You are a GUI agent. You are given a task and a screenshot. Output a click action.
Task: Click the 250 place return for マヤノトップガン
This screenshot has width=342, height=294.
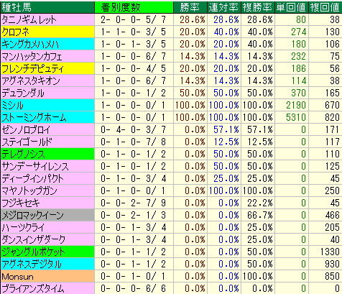332,190
